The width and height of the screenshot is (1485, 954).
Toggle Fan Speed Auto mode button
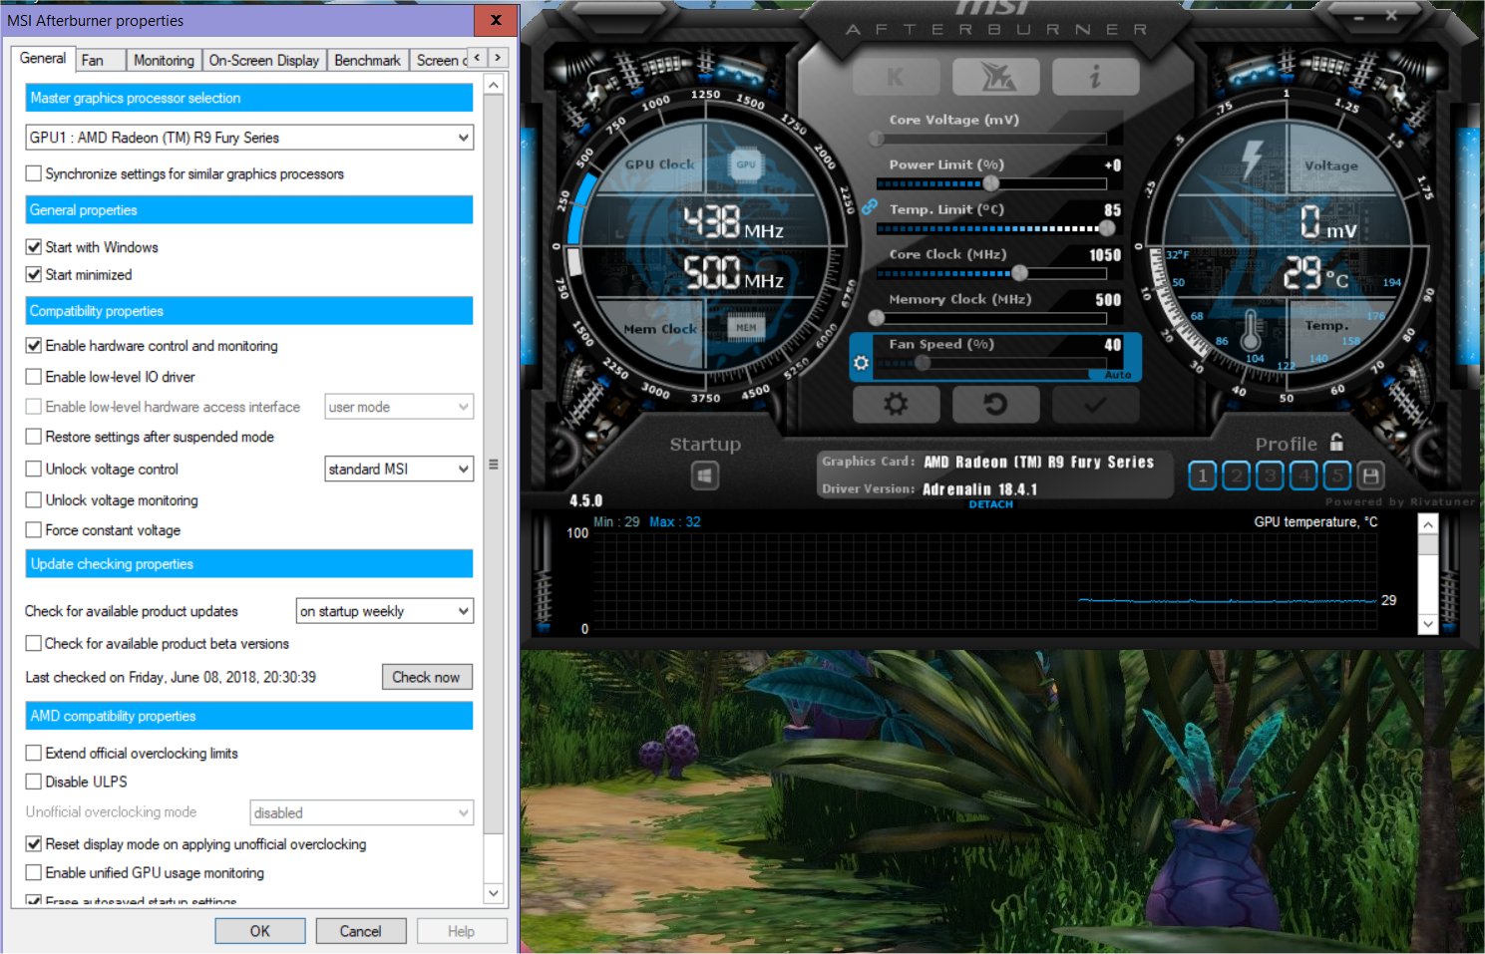1118,375
